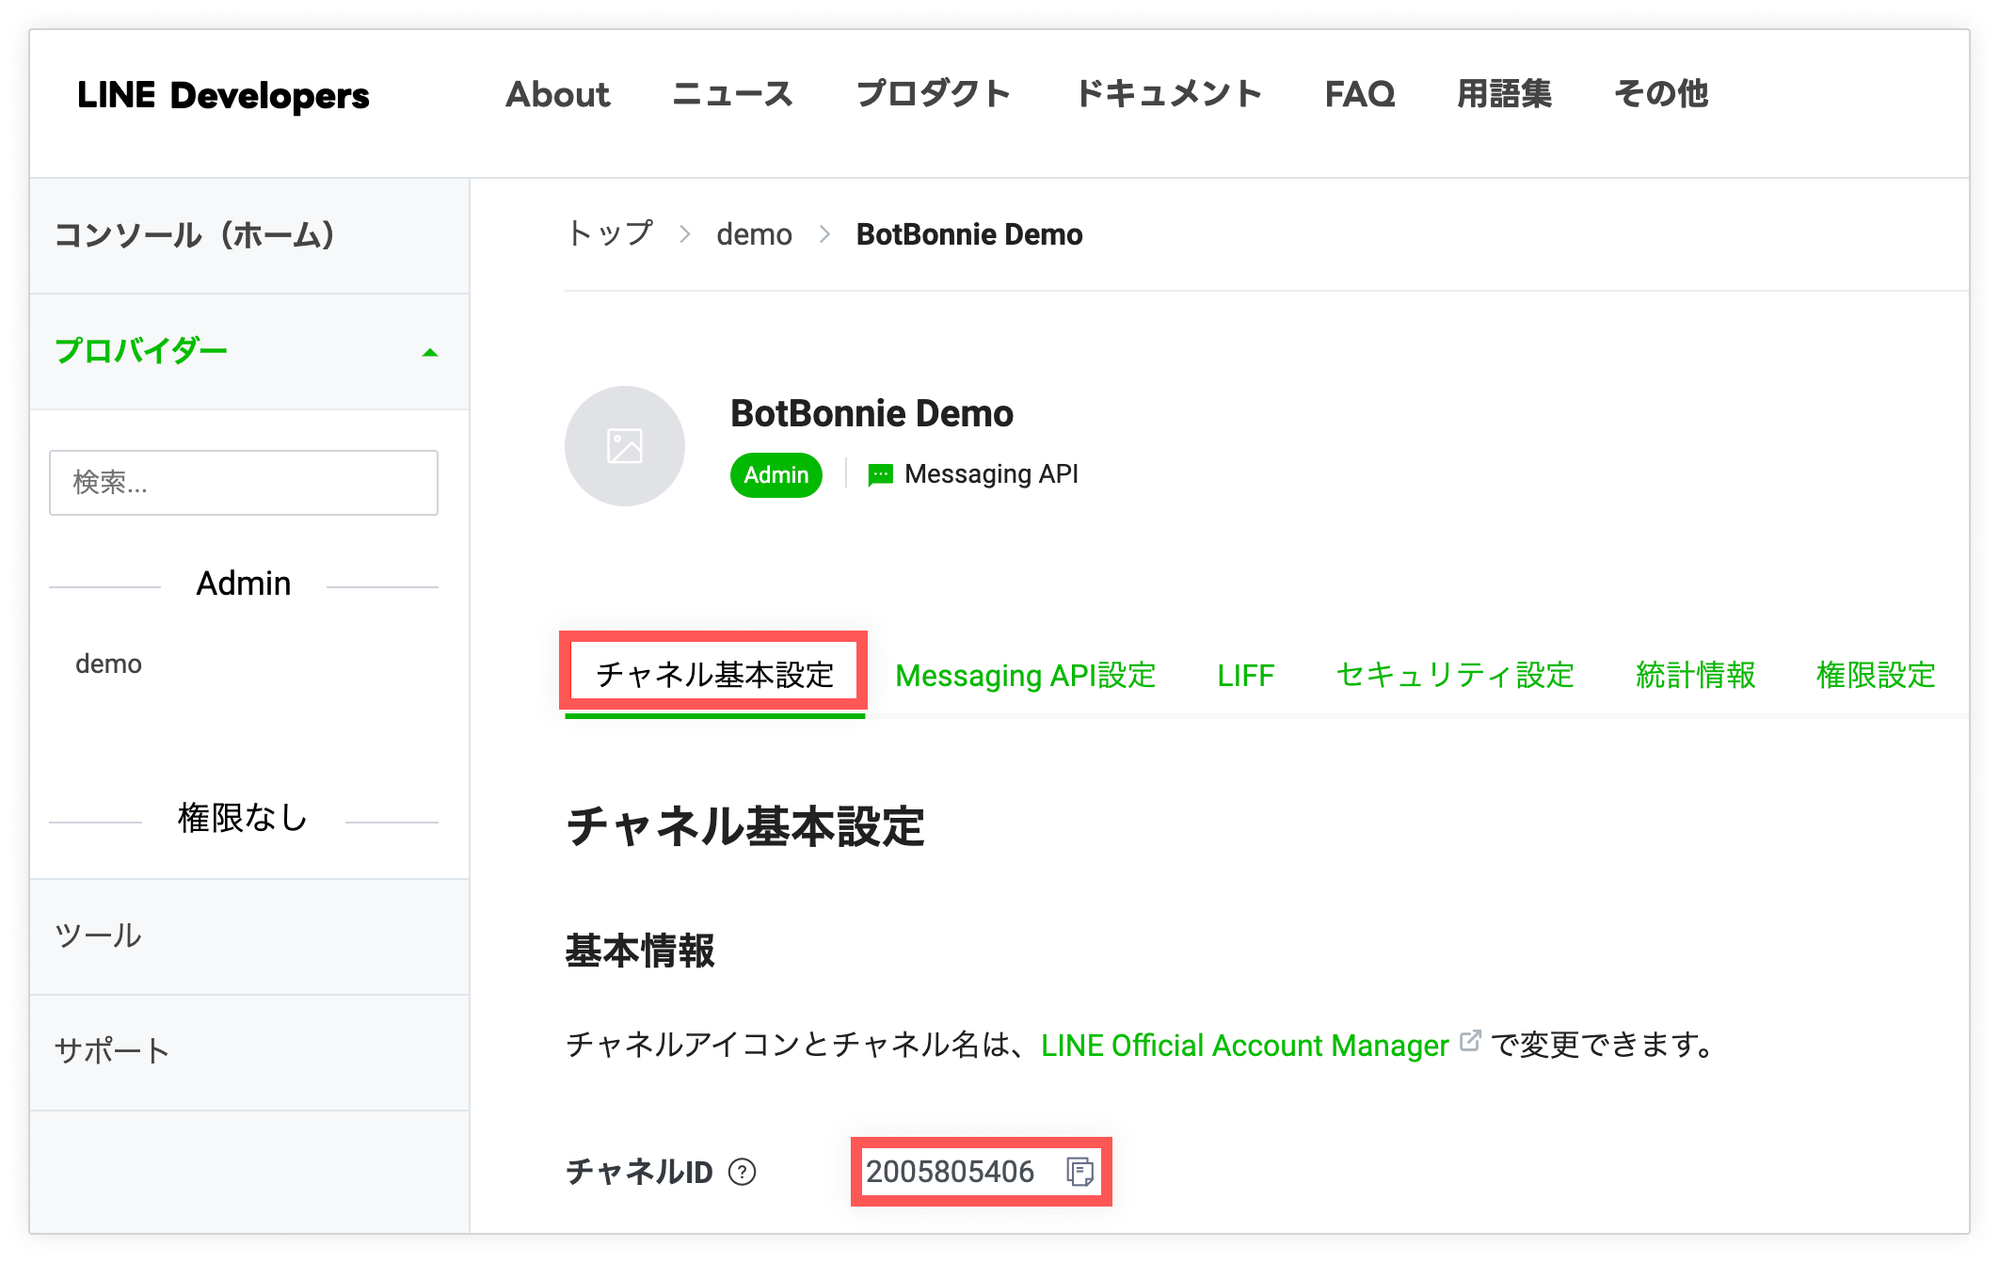The image size is (1999, 1263).
Task: Open the チャネルID help question-mark icon
Action: [x=743, y=1172]
